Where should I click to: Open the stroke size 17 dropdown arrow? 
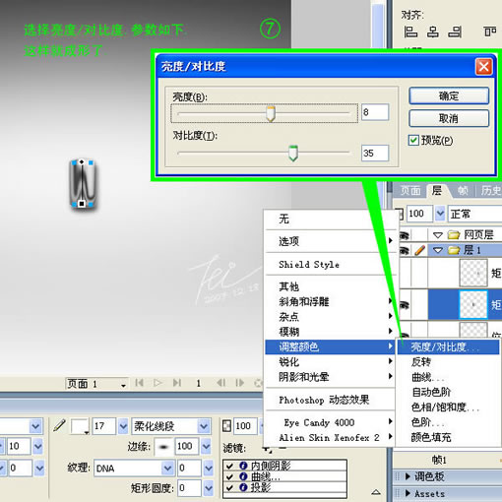click(123, 426)
